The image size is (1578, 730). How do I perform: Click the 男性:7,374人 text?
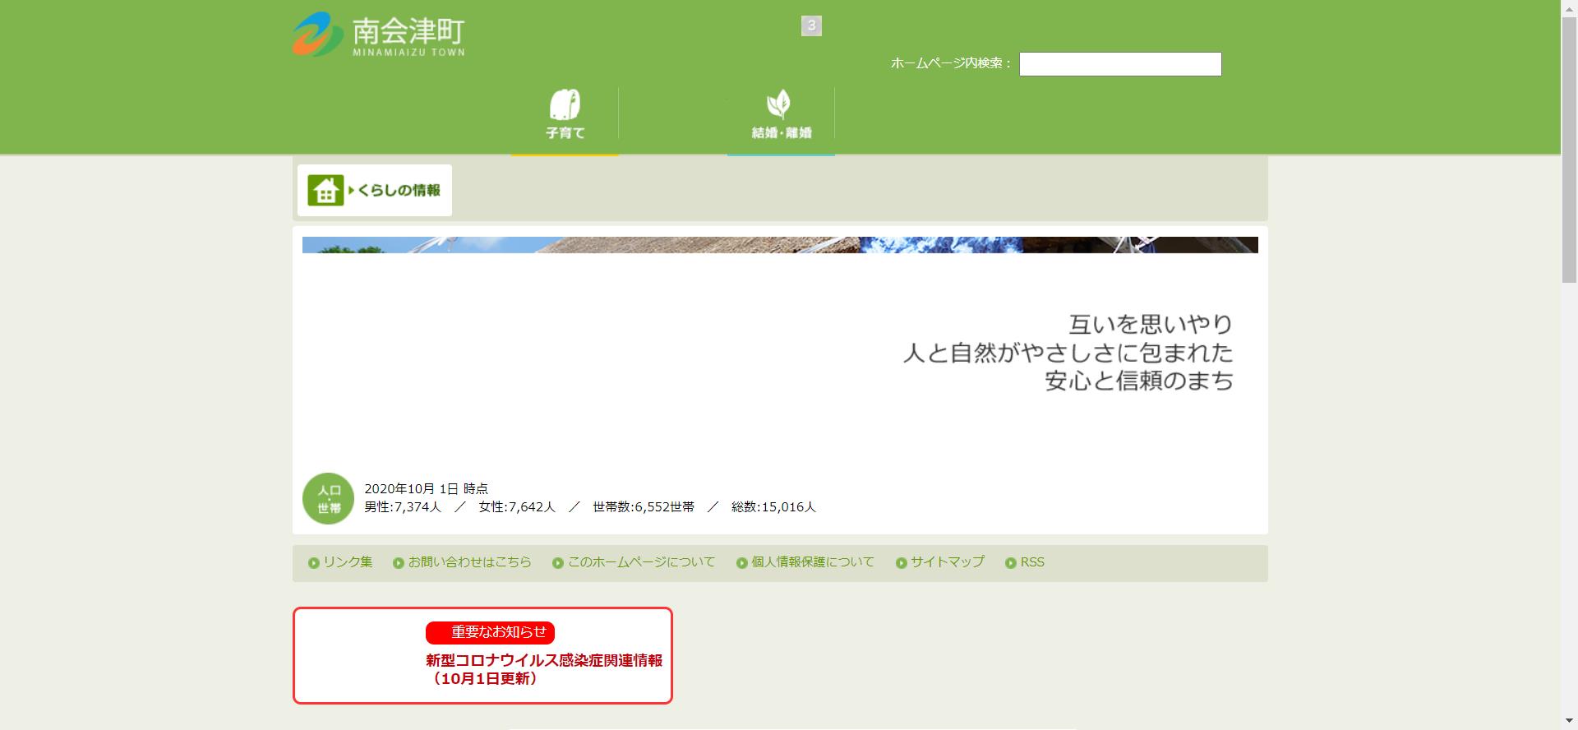403,507
